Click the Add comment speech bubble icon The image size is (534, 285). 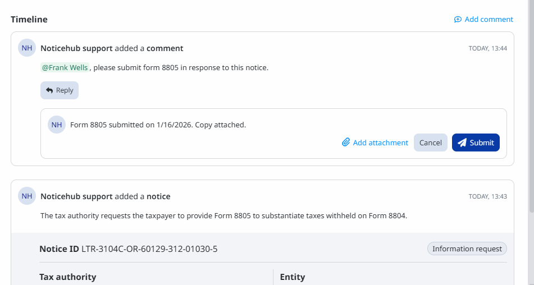pos(458,20)
